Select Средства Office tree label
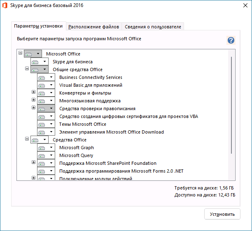This screenshot has width=252, height=231. [x=70, y=140]
